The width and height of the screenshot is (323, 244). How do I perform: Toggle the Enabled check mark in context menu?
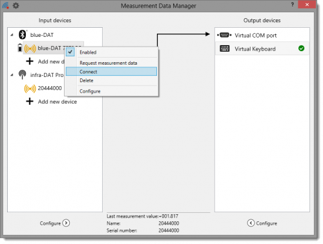[x=70, y=52]
